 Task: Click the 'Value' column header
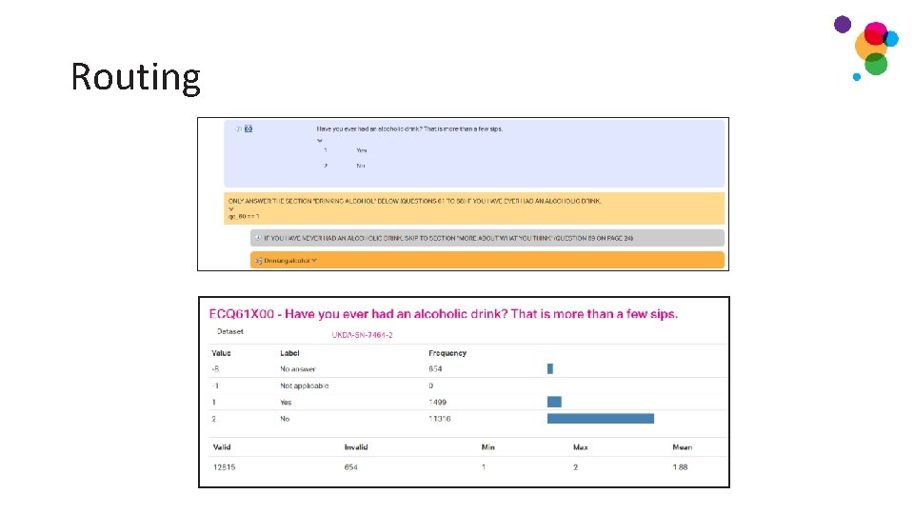point(221,353)
